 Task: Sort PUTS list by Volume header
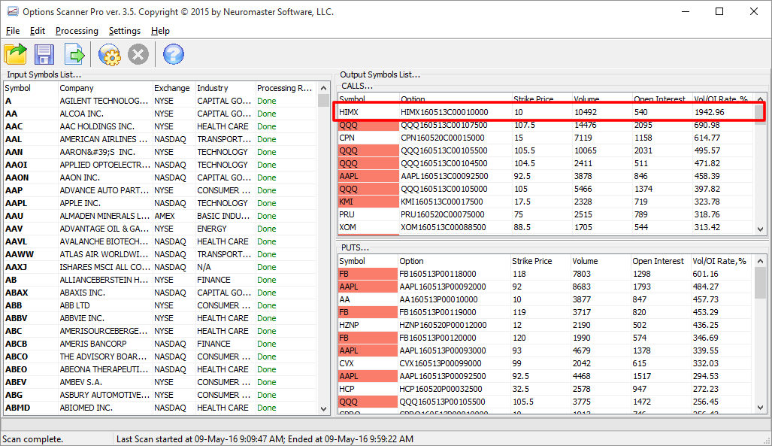[x=601, y=261]
